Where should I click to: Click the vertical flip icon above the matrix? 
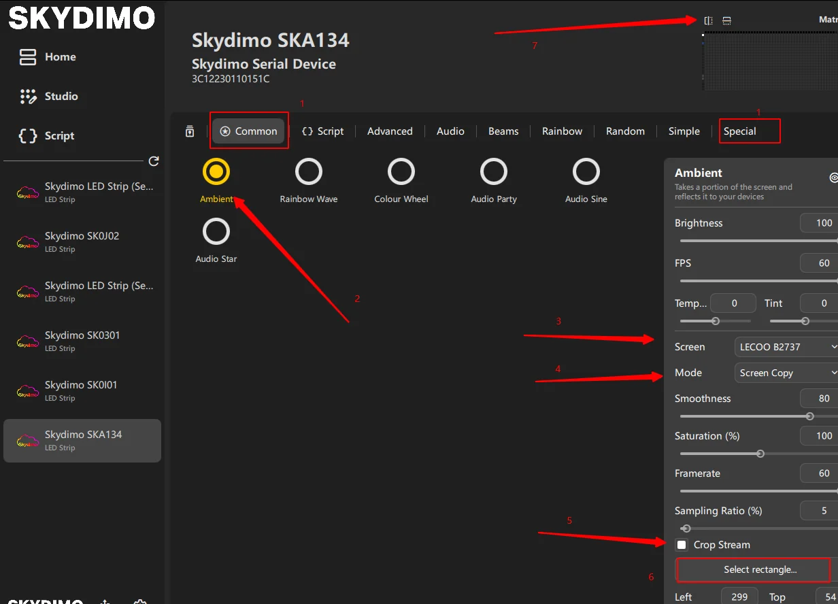(726, 20)
